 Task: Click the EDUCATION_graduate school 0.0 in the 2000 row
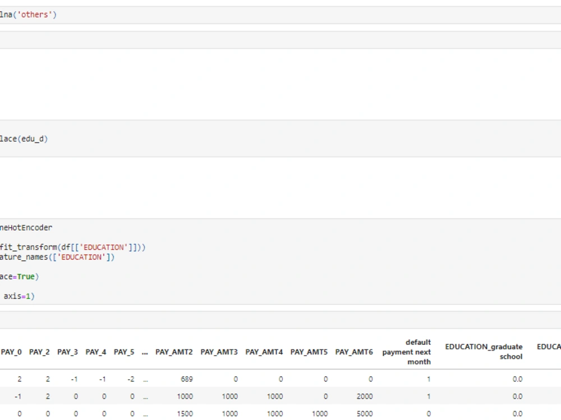[517, 396]
